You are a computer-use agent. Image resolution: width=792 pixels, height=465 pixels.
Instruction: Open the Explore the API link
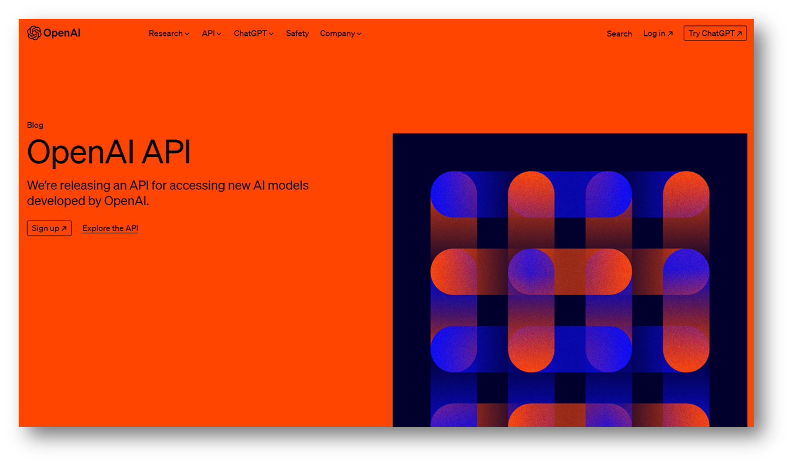[x=111, y=228]
